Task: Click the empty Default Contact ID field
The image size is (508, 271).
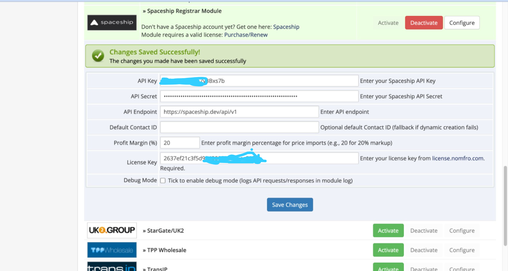Action: (239, 127)
